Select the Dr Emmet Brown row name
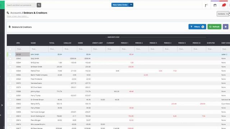230x129 pixels. coord(37,100)
